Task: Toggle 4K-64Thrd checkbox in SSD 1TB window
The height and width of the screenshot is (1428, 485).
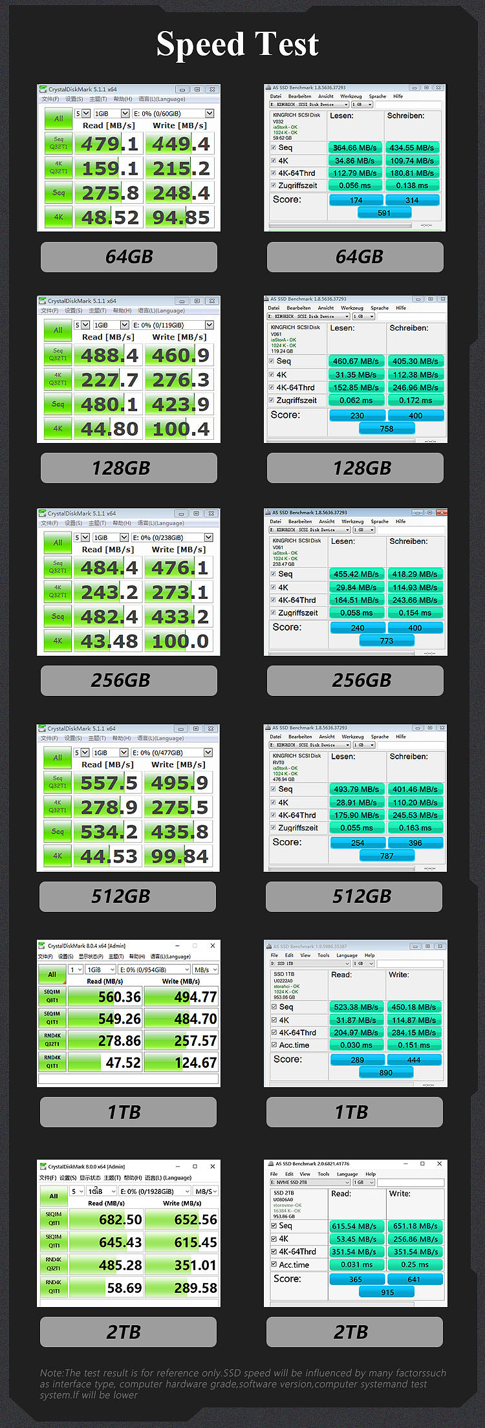Action: click(274, 1032)
